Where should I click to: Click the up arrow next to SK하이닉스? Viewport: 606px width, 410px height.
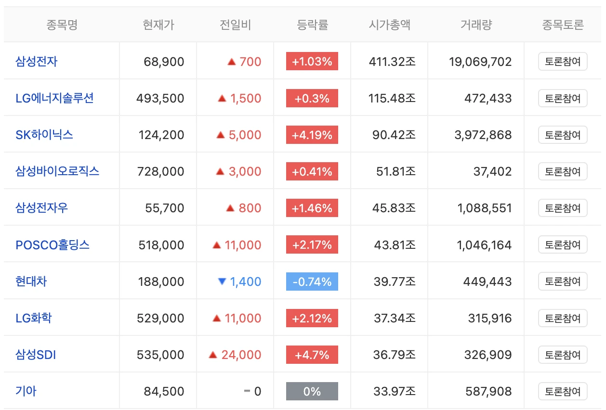click(x=221, y=134)
